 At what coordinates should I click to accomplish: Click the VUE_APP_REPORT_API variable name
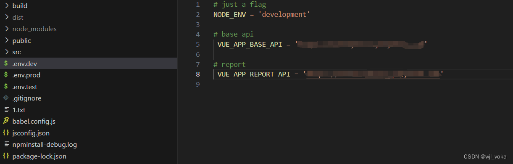coord(254,74)
